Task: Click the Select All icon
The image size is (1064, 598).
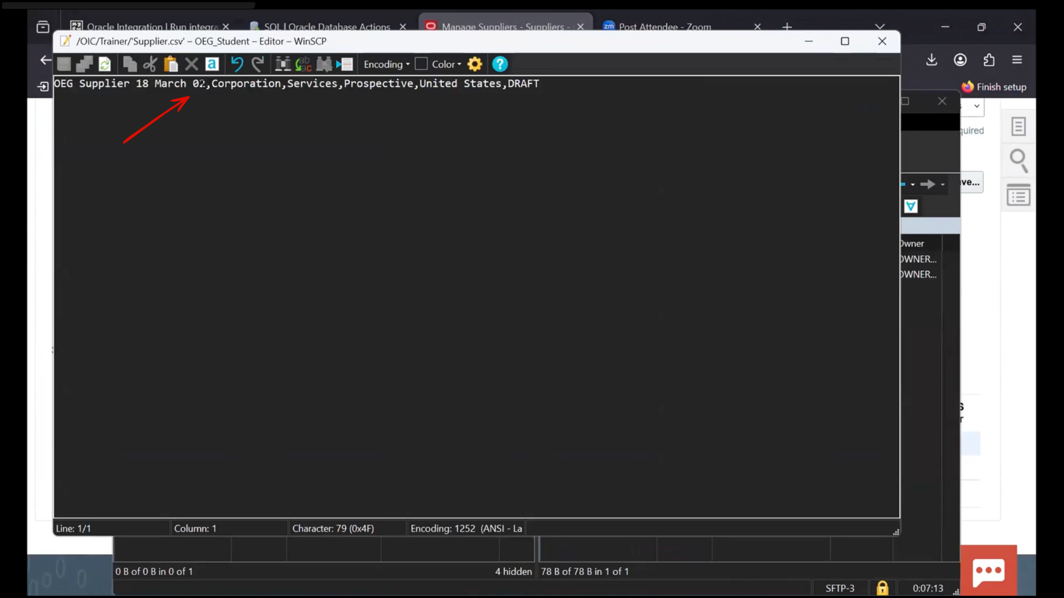Action: click(x=212, y=64)
